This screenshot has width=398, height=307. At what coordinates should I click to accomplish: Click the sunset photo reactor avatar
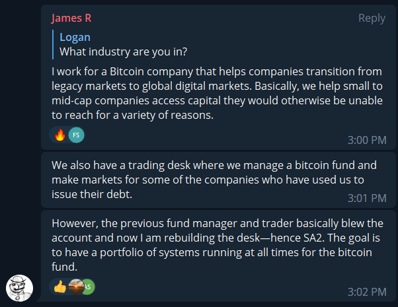coord(75,287)
